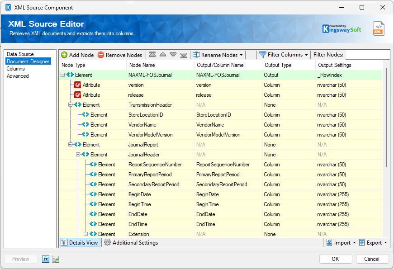The width and height of the screenshot is (394, 269).
Task: Collapse the Extension element node
Action: [x=85, y=234]
